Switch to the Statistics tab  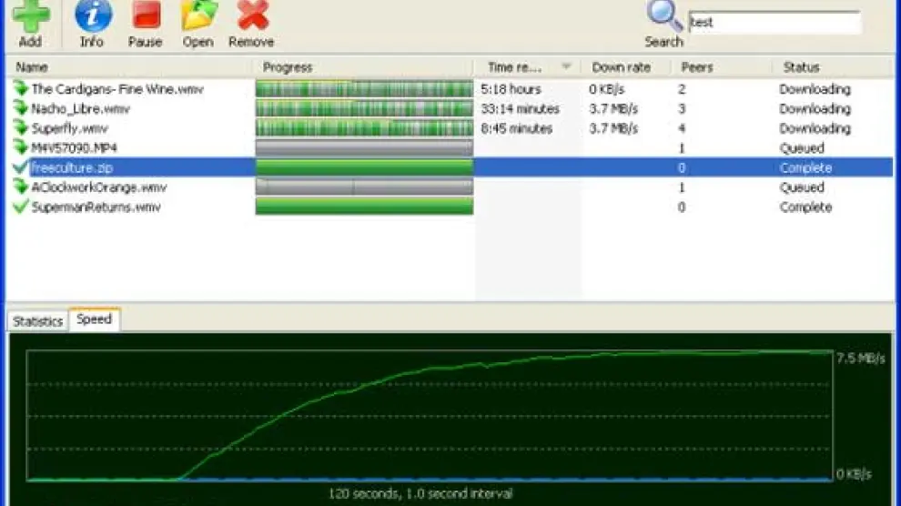pyautogui.click(x=38, y=321)
